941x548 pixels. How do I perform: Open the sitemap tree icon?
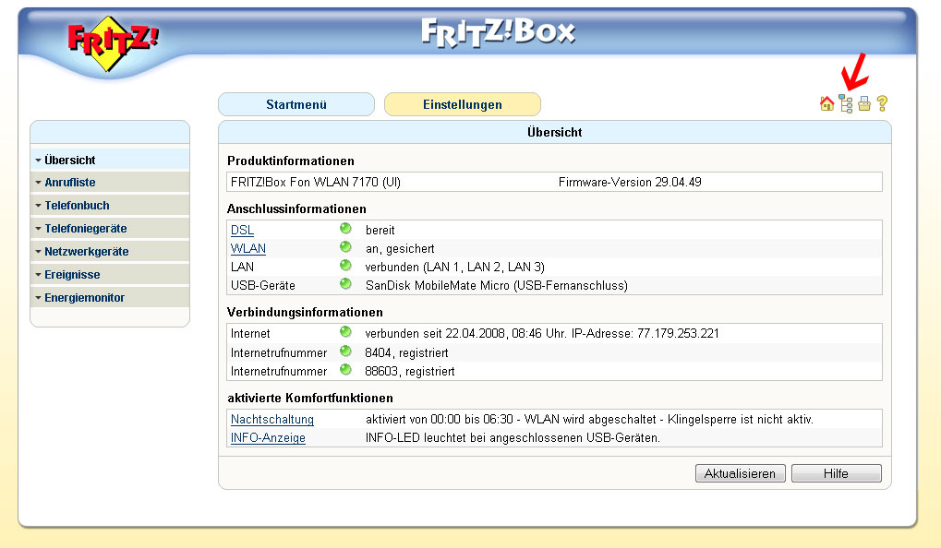846,103
